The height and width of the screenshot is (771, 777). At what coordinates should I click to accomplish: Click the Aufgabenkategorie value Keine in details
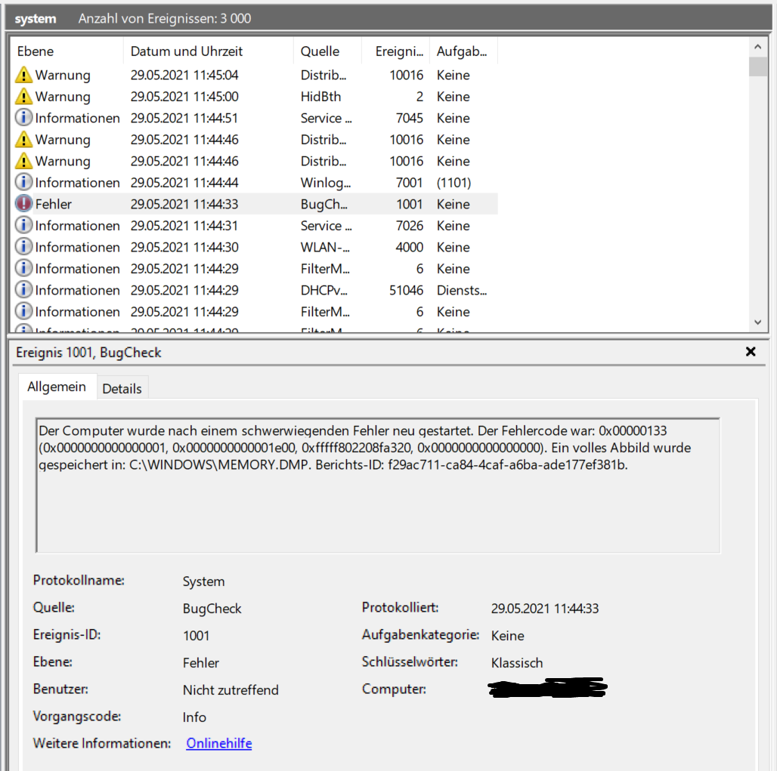pos(507,636)
